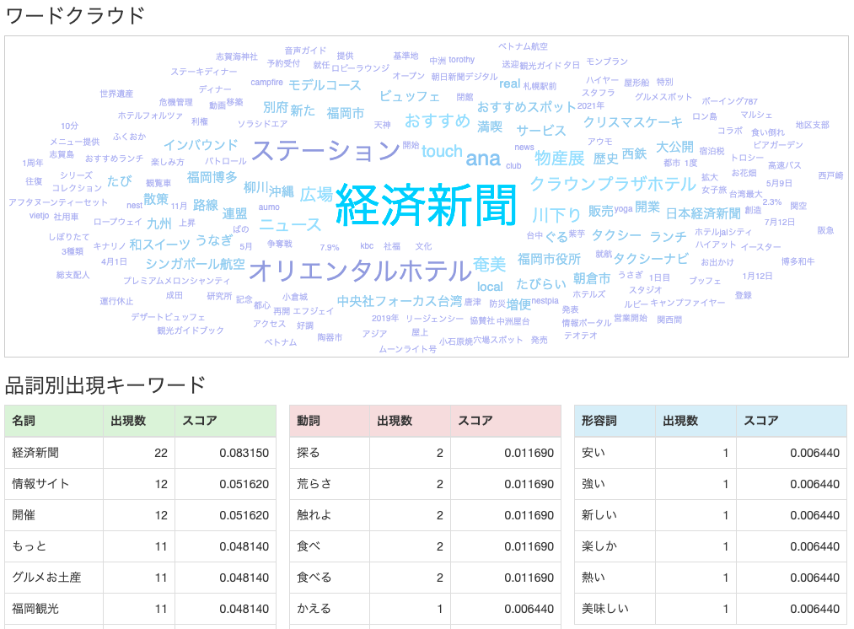854x629 pixels.
Task: Click the 名詞 column header
Action: click(54, 421)
